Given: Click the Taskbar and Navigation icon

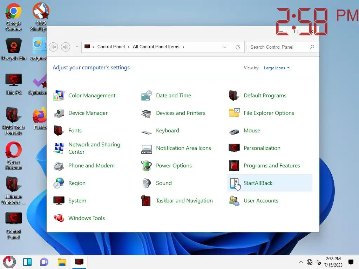Looking at the screenshot, I should (147, 201).
